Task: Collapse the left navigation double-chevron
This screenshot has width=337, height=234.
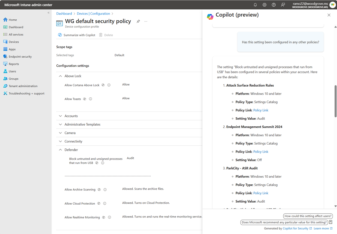Action: point(48,13)
